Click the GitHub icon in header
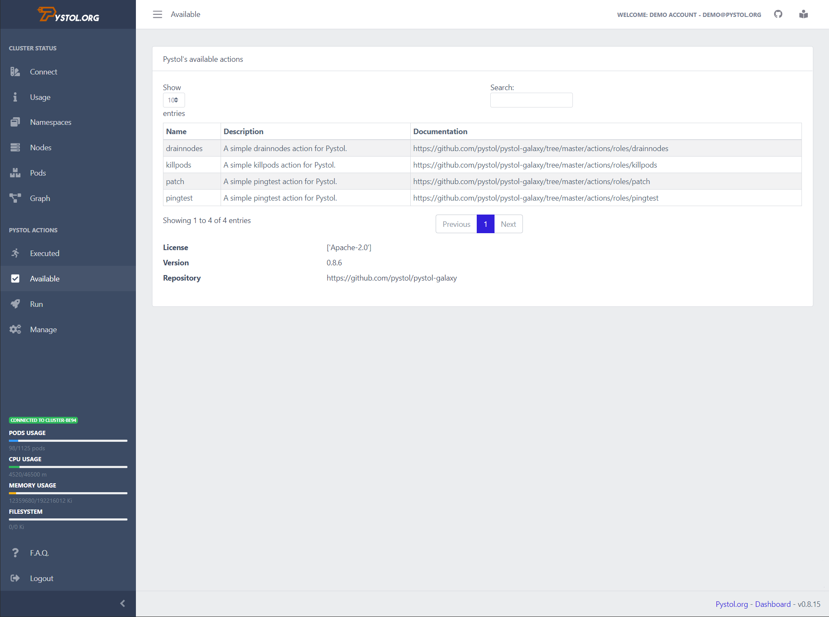 [x=778, y=14]
